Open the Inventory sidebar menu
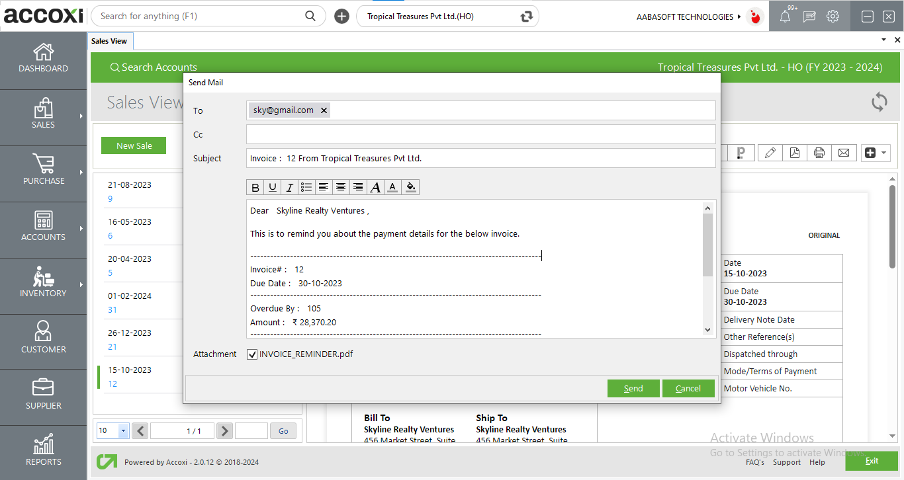Image resolution: width=904 pixels, height=480 pixels. click(x=43, y=281)
